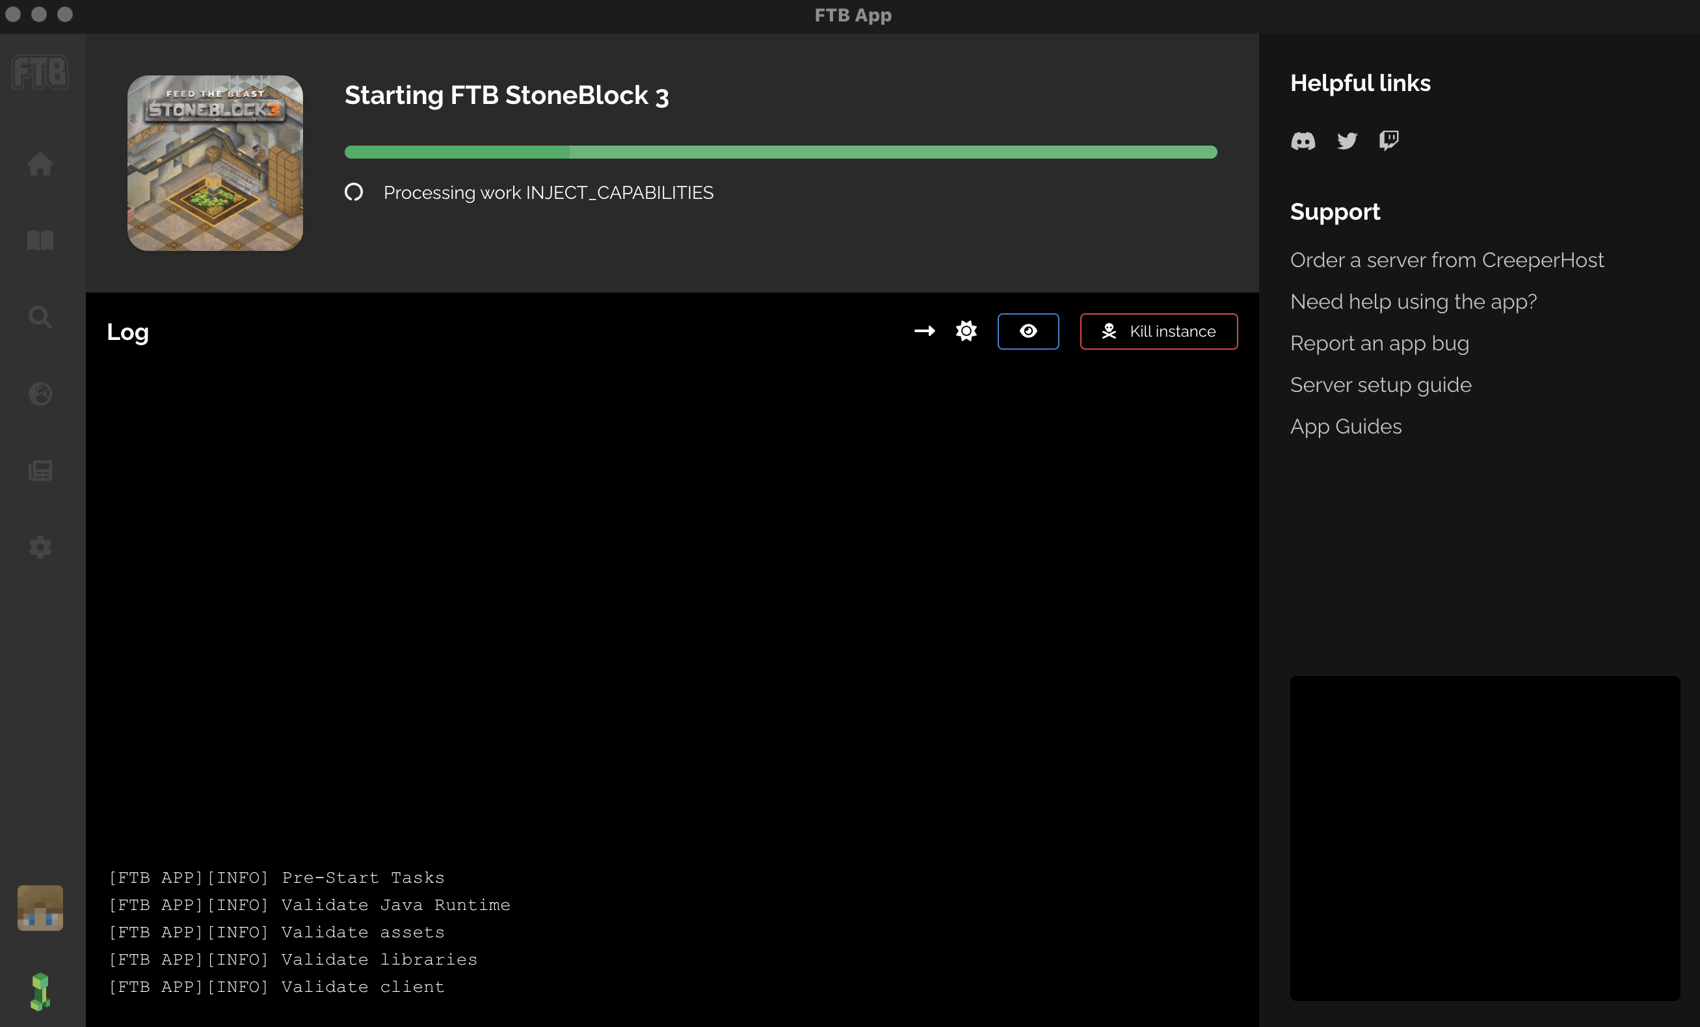
Task: Open search from the sidebar
Action: [40, 317]
